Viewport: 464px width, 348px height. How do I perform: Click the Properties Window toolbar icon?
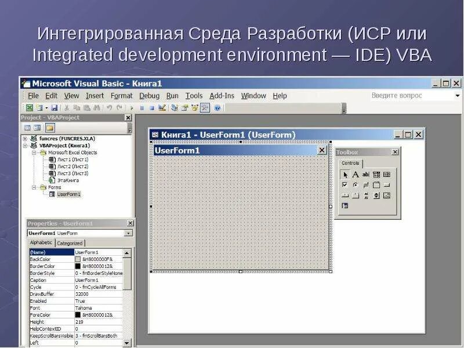click(184, 108)
